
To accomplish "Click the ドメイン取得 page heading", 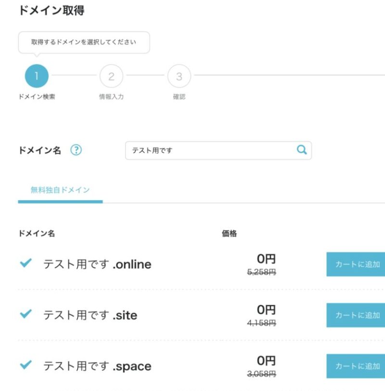I will point(51,11).
